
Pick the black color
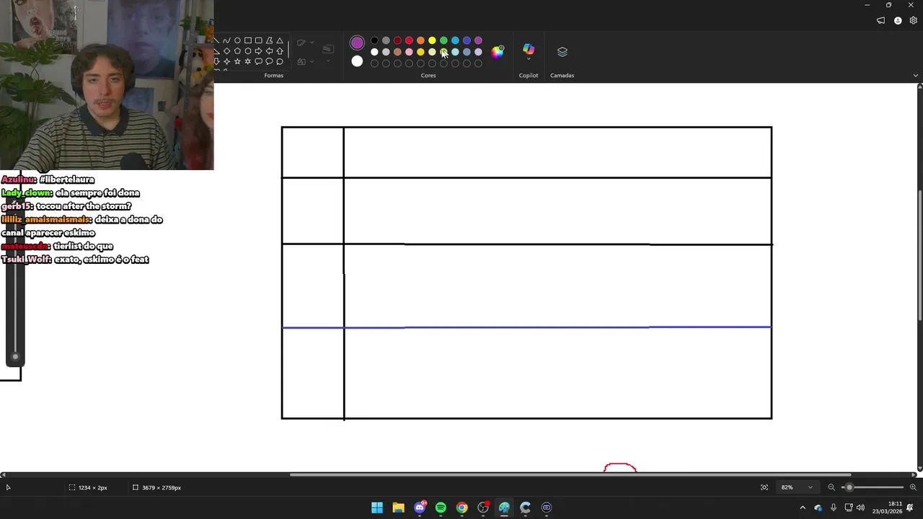374,40
